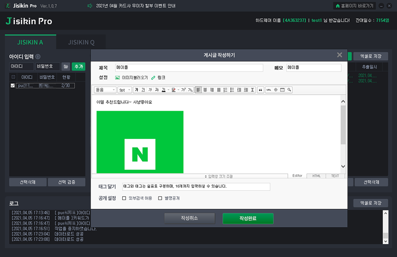Switch editor to Editor mode tab
Image resolution: width=397 pixels, height=257 pixels.
297,175
